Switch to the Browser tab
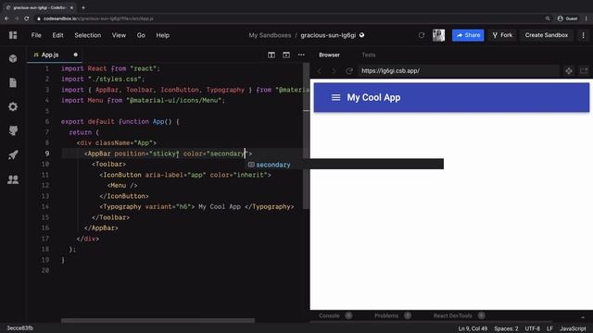593x333 pixels. coord(329,55)
